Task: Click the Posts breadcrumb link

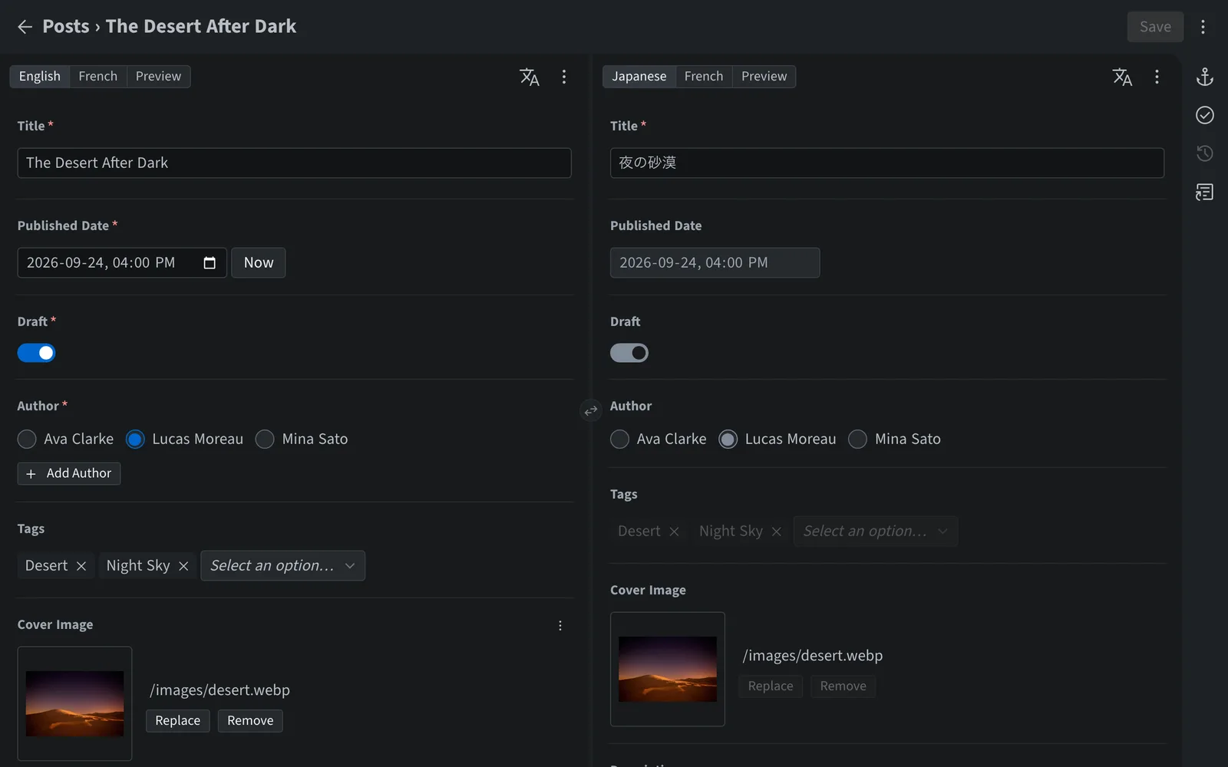Action: click(x=66, y=27)
